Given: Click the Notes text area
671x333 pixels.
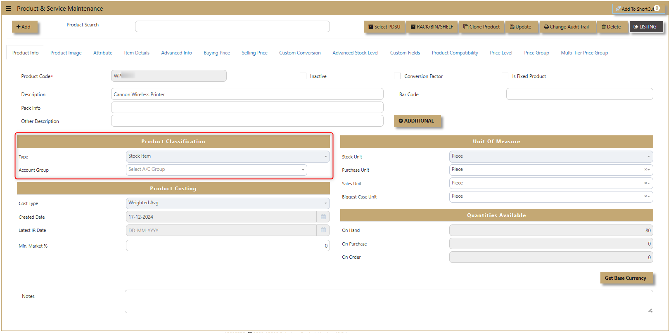Looking at the screenshot, I should [x=389, y=301].
